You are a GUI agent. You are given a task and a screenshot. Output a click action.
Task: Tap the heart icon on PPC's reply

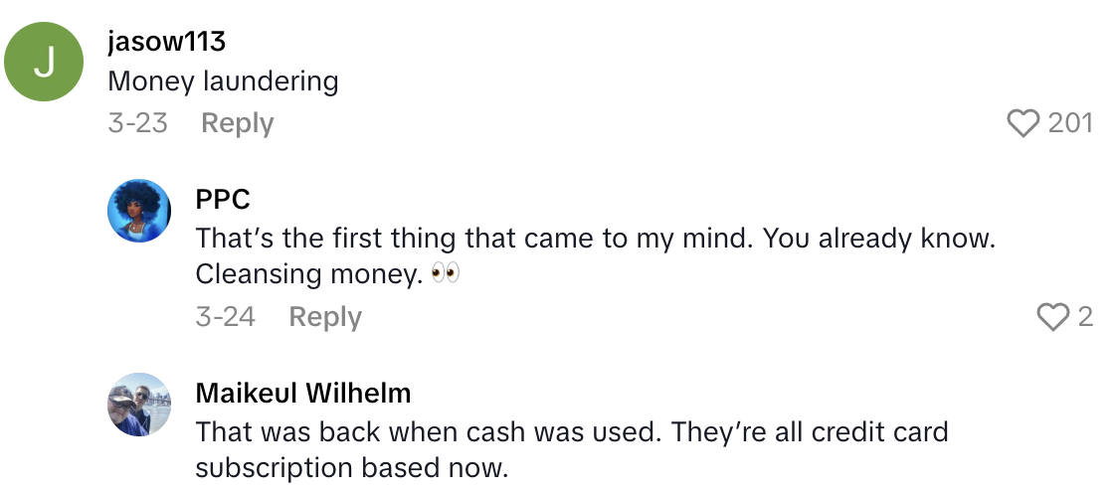point(1050,317)
